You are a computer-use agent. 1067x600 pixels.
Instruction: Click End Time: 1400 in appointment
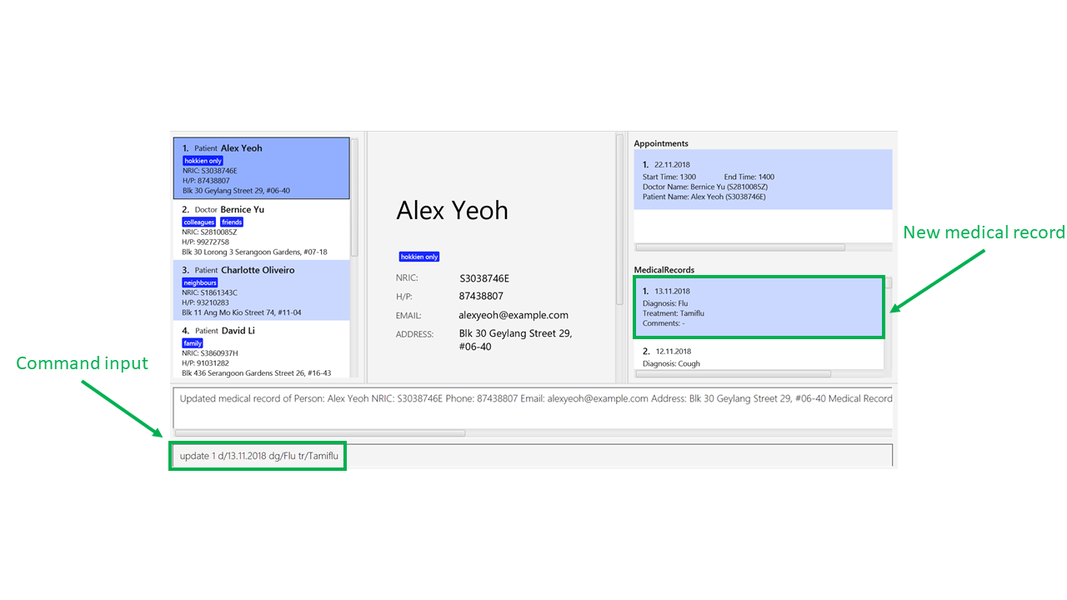point(749,177)
